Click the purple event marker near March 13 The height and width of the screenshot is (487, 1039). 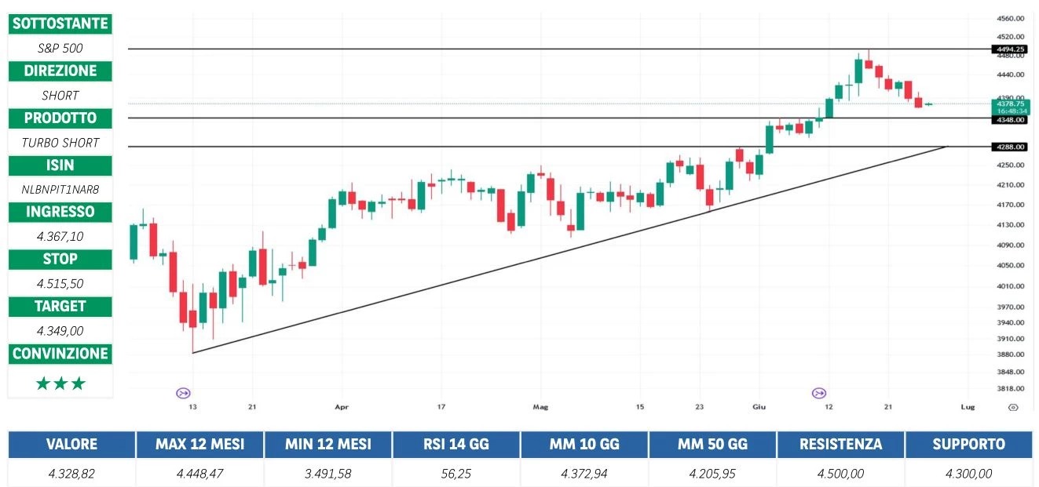[184, 393]
